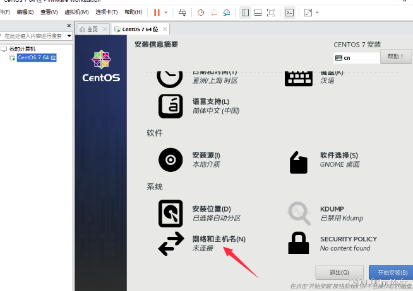This screenshot has width=413, height=291.
Task: Select CentOS 7 64 位 in library tree
Action: click(x=37, y=57)
